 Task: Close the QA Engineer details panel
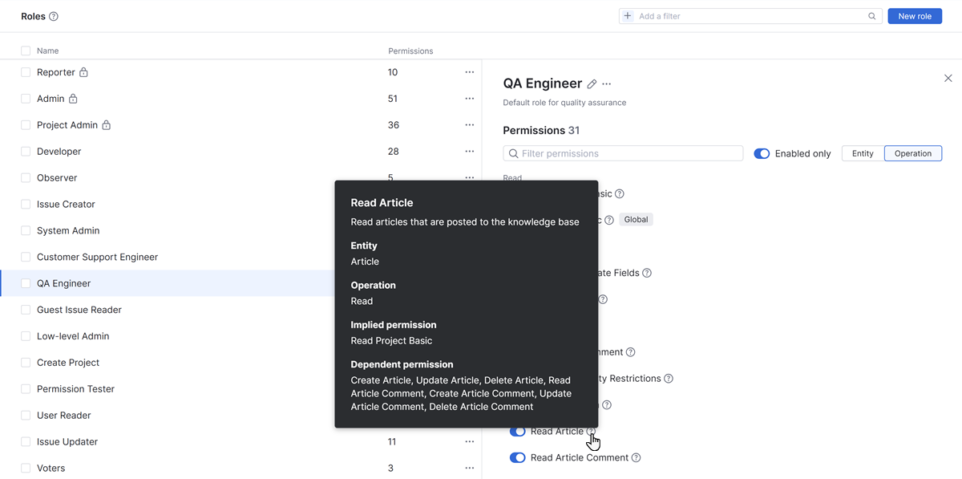click(x=948, y=78)
